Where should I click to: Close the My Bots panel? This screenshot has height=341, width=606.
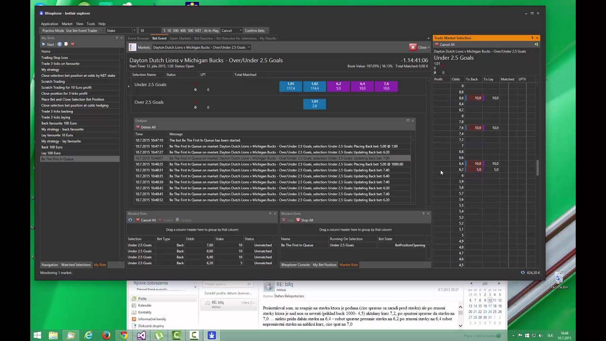point(121,38)
